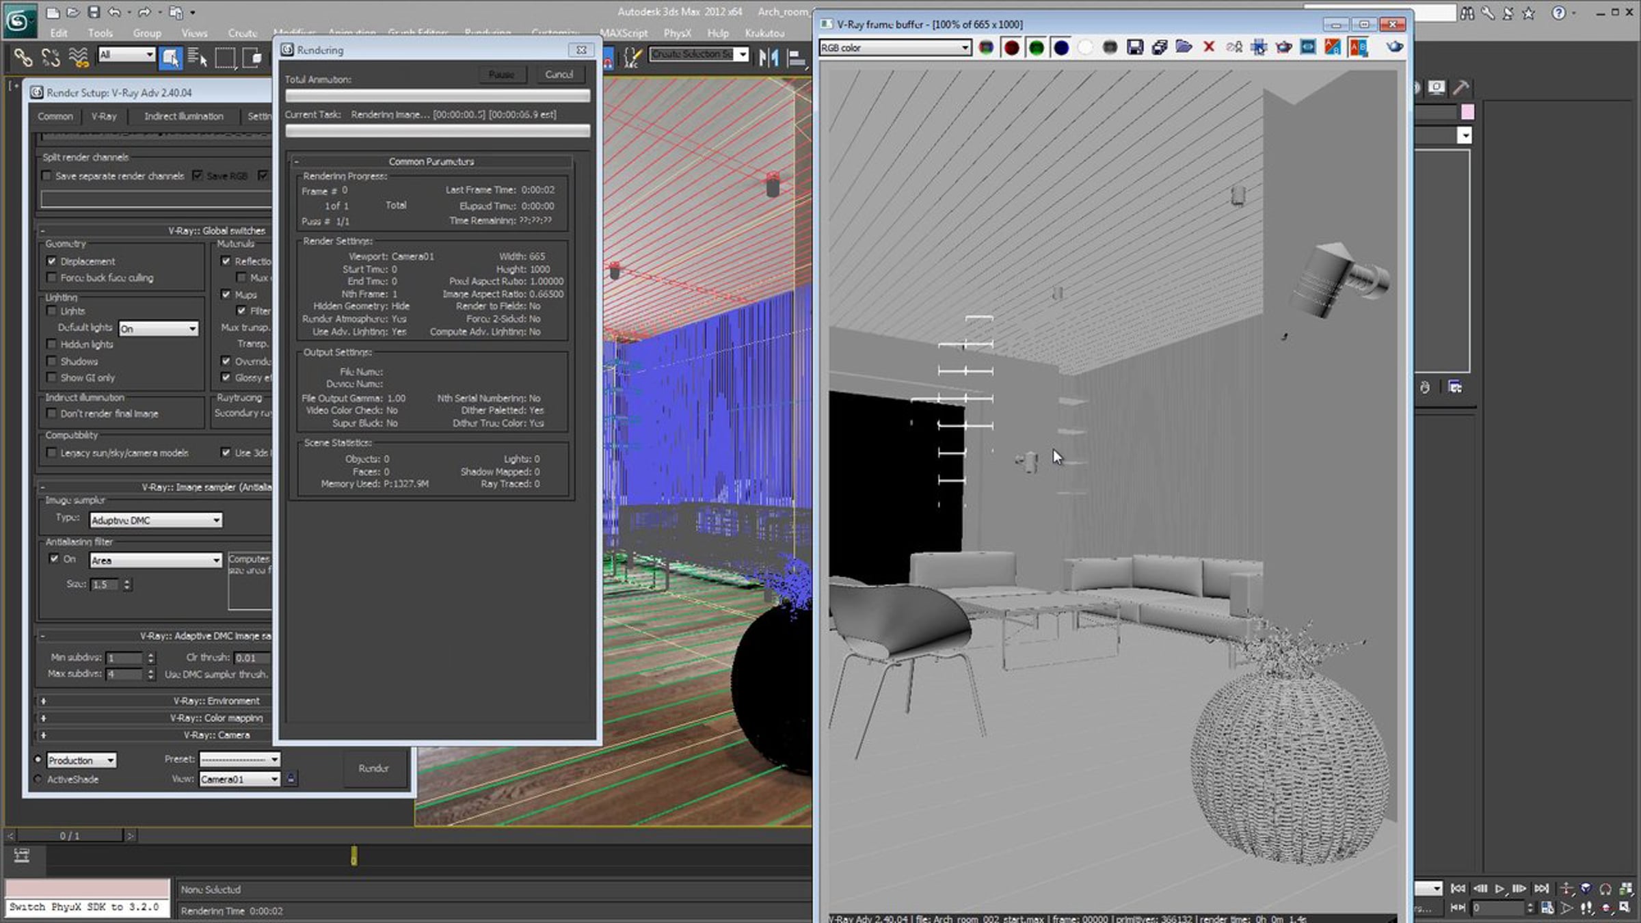Click the Save File icon in quick access toolbar
The height and width of the screenshot is (923, 1641).
tap(94, 12)
